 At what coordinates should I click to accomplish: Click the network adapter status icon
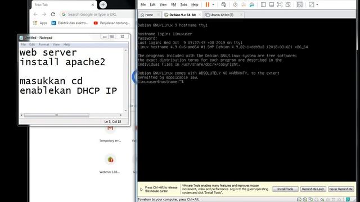(x=310, y=200)
